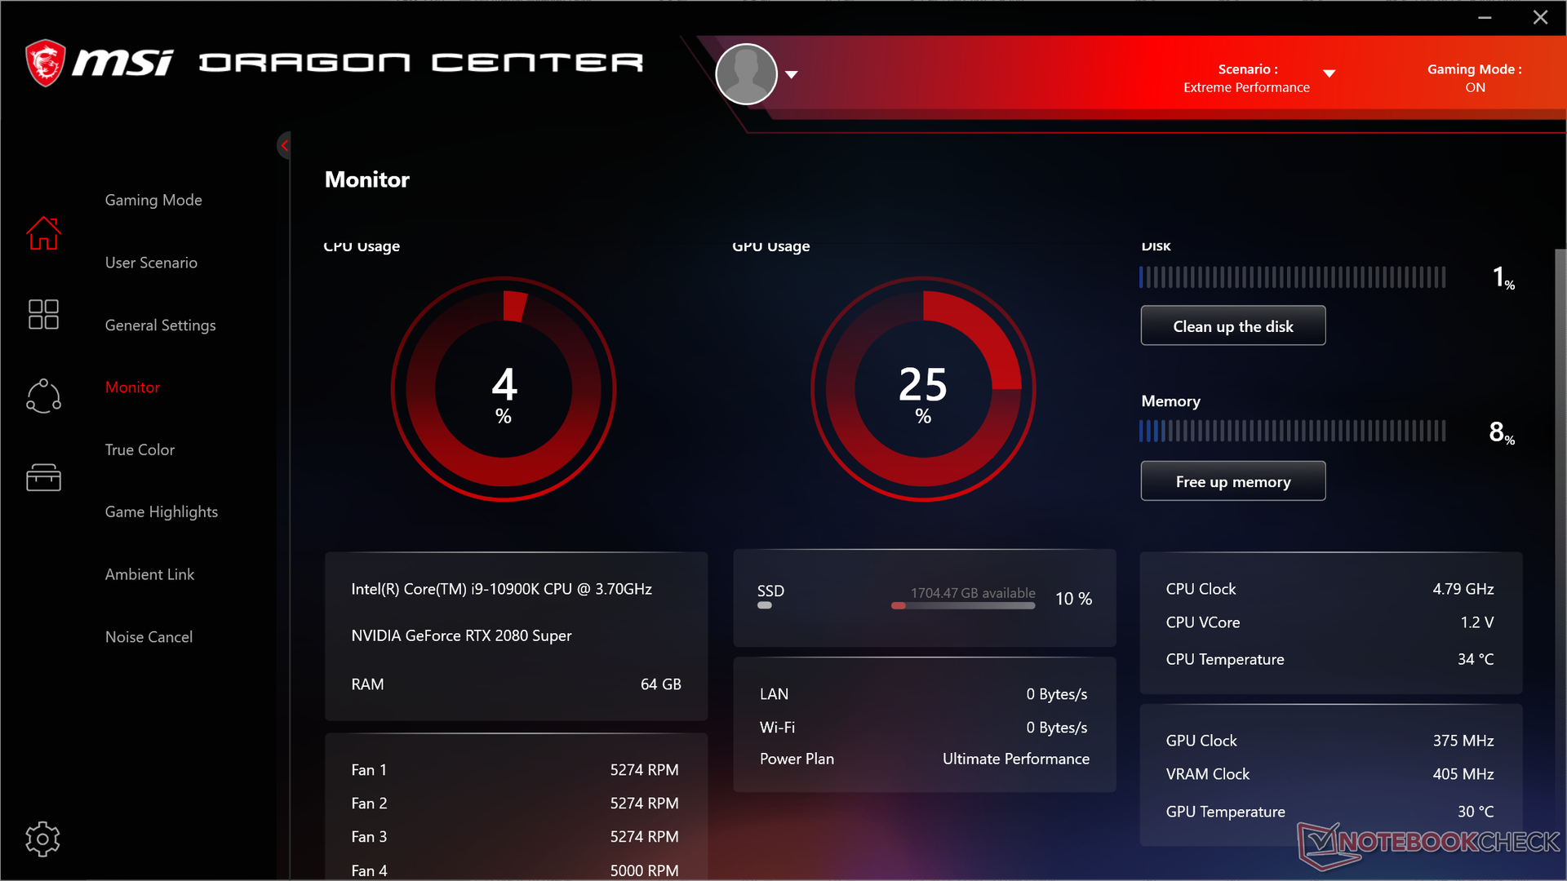This screenshot has width=1567, height=881.
Task: Click VRAM Clock 405 MHz value
Action: pos(1463,774)
